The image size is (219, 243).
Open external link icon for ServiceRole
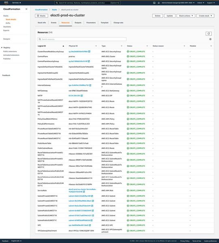[84, 192]
